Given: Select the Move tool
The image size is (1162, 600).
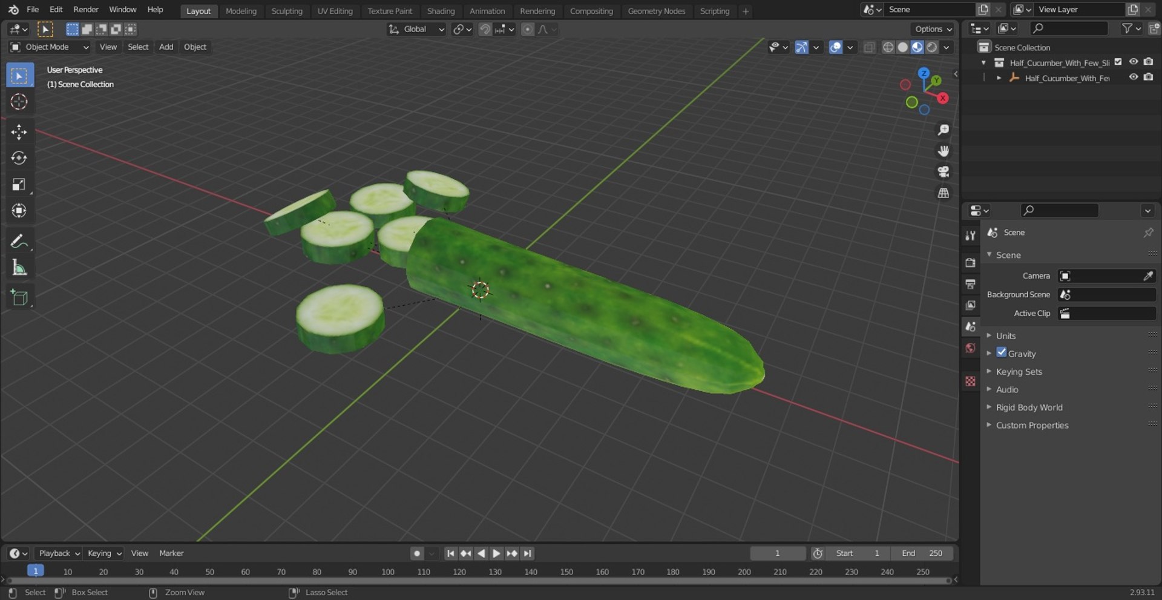Looking at the screenshot, I should click(x=19, y=132).
